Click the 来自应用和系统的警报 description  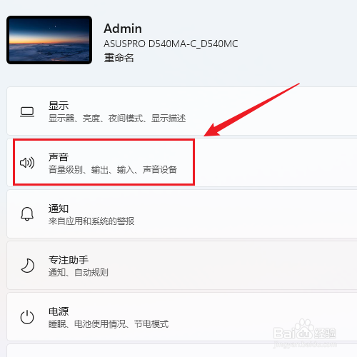(91, 221)
